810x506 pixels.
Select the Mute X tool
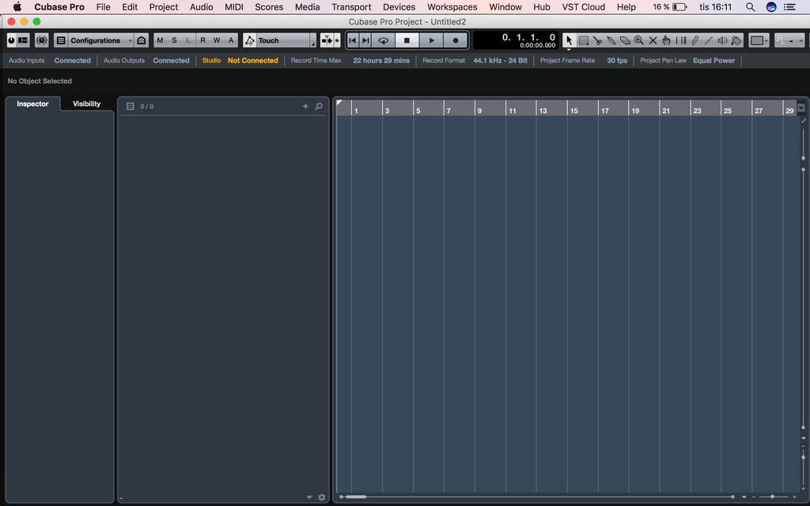click(x=653, y=40)
